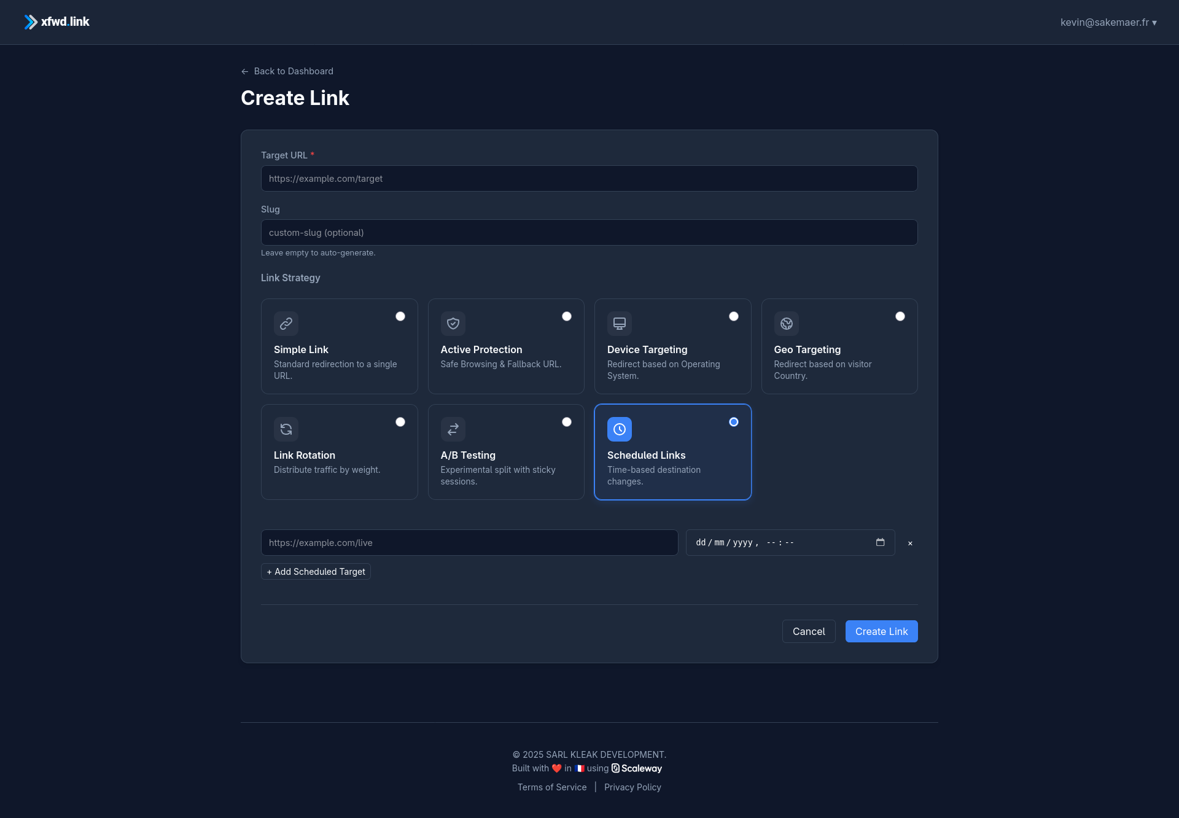The image size is (1179, 818).
Task: Go back to Dashboard link
Action: click(287, 71)
